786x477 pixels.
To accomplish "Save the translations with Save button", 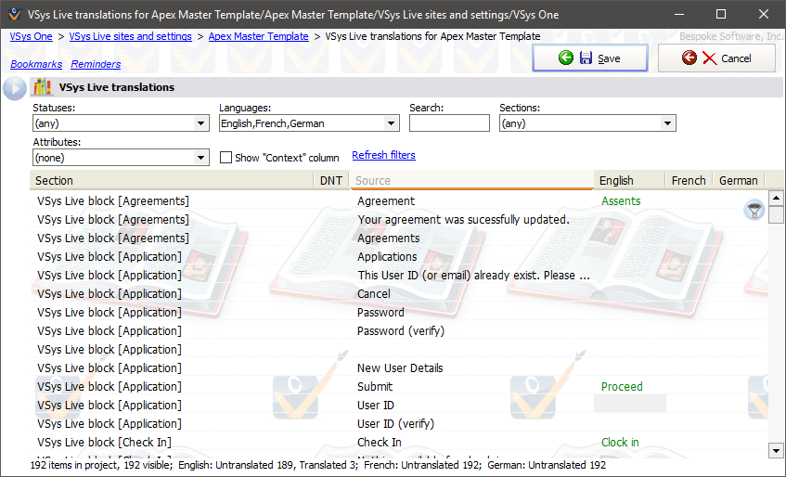I will point(589,58).
